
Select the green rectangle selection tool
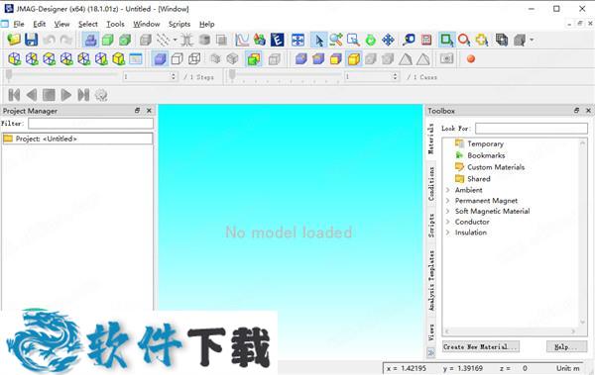click(447, 40)
